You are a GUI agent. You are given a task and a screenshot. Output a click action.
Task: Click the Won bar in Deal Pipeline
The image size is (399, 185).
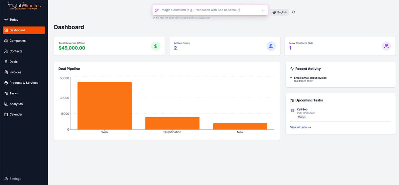(104, 106)
